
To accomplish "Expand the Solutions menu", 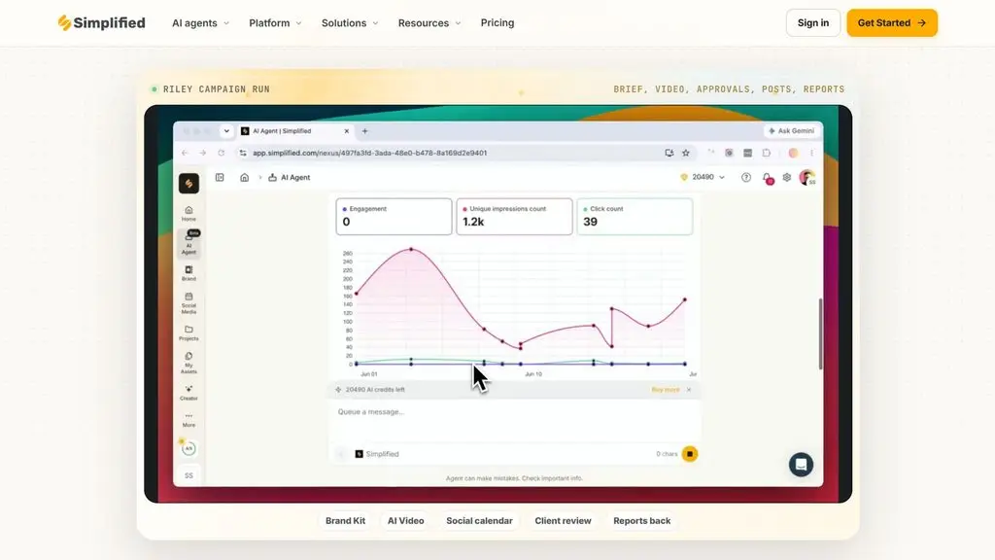I will 350,23.
